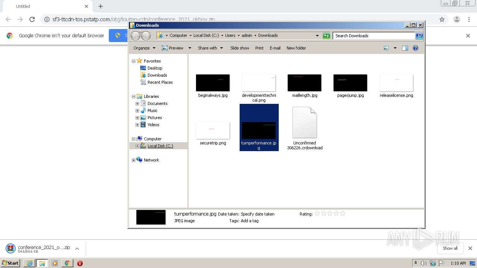Image resolution: width=477 pixels, height=268 pixels.
Task: Click the Explorer Back navigation arrow
Action: (136, 36)
